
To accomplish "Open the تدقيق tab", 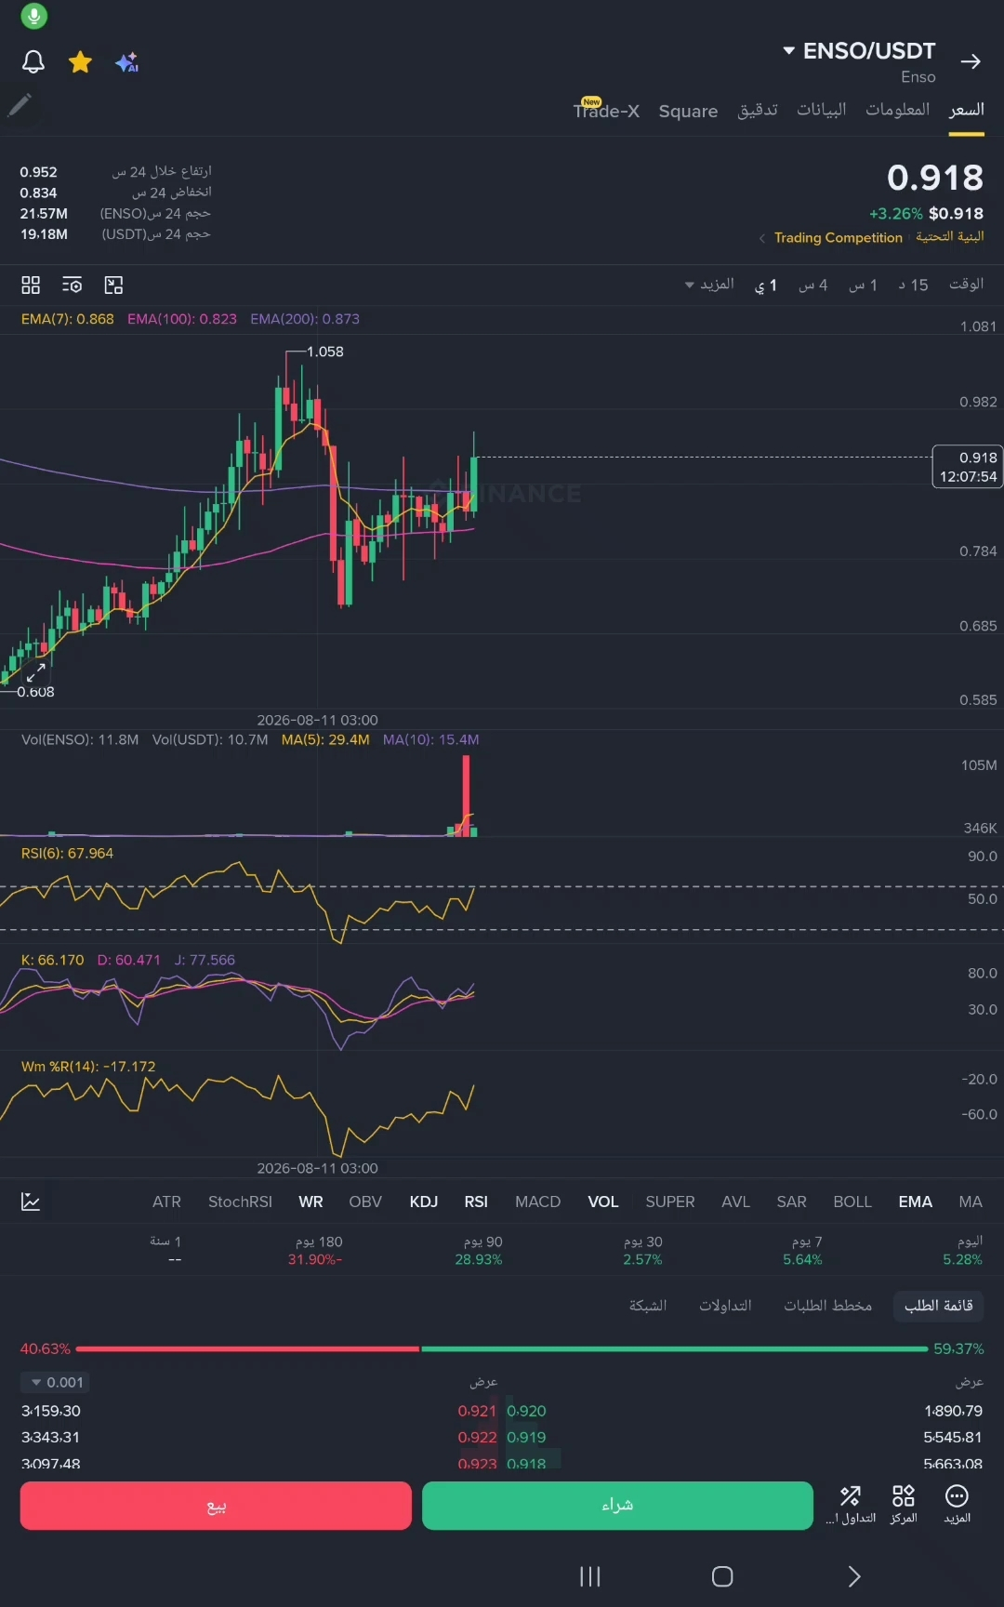I will point(758,110).
